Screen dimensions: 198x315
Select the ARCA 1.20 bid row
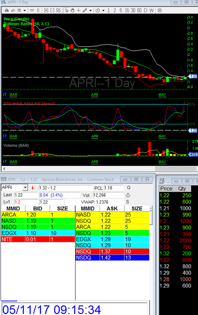coord(38,215)
